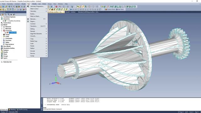Click the Between menu item icon

click(x=28, y=19)
